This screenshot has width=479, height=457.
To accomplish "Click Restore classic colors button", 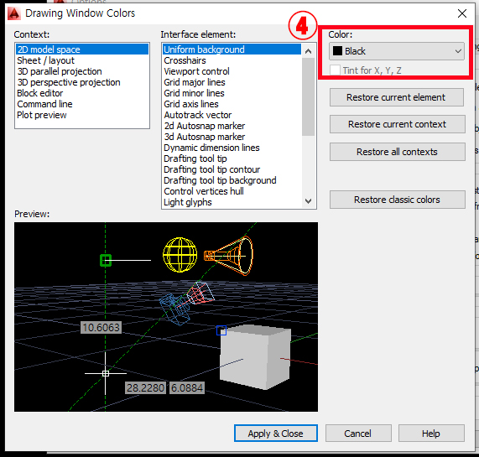I will pyautogui.click(x=397, y=200).
